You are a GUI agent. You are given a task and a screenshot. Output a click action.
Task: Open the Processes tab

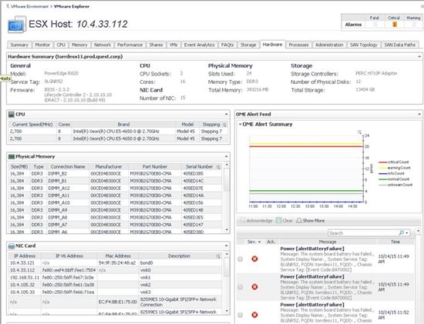pyautogui.click(x=298, y=45)
